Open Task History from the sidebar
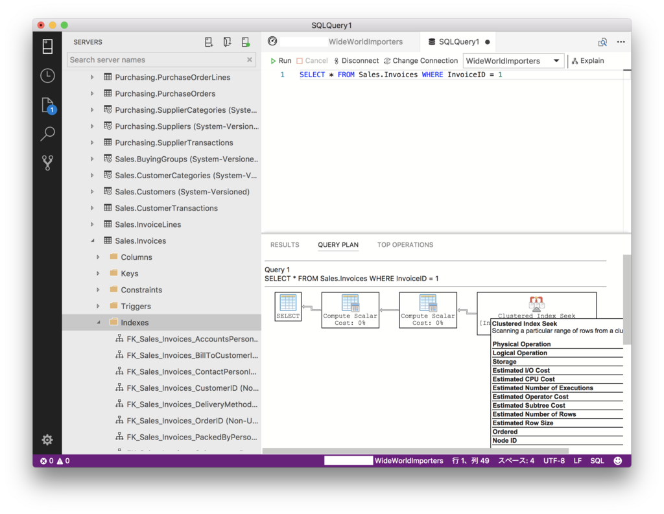This screenshot has height=514, width=664. 47,76
